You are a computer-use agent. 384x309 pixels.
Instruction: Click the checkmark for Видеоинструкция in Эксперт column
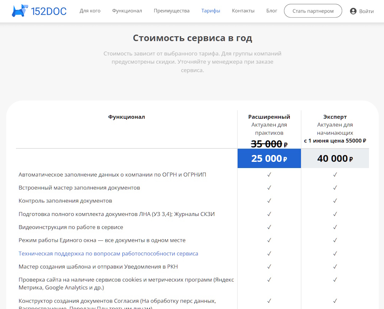(x=335, y=227)
